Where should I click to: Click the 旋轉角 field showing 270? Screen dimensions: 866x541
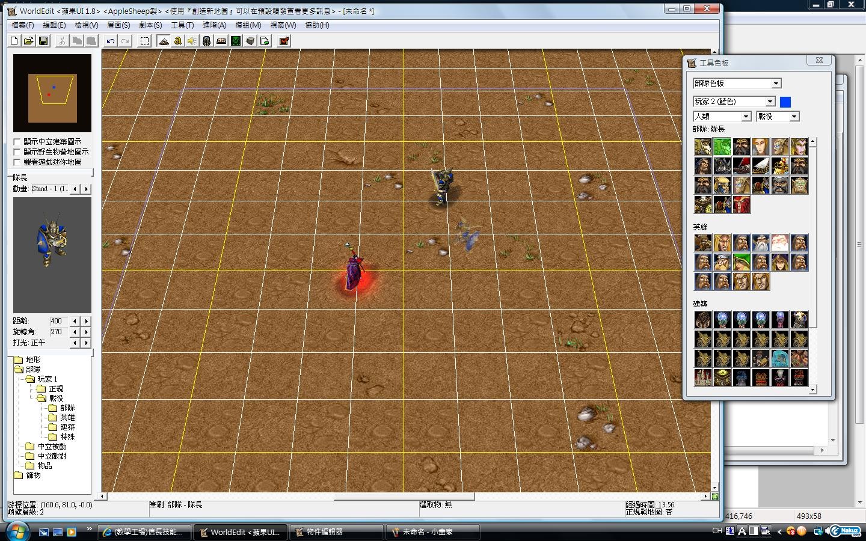(59, 332)
